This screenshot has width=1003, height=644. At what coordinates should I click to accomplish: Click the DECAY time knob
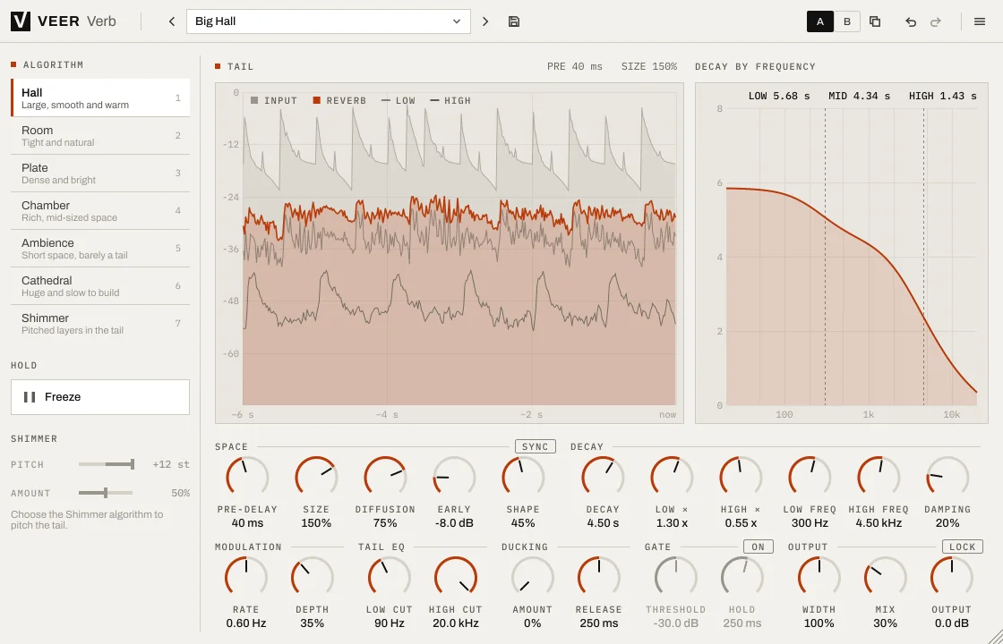coord(603,478)
